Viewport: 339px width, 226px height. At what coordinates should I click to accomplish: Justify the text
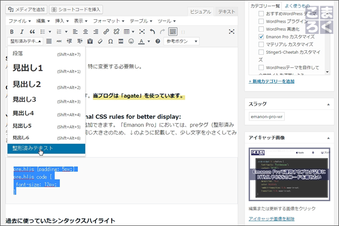tap(49, 41)
